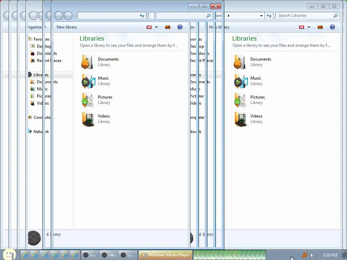Open Music library in the right rear window
Screen dimensions: 347x260
tap(248, 81)
